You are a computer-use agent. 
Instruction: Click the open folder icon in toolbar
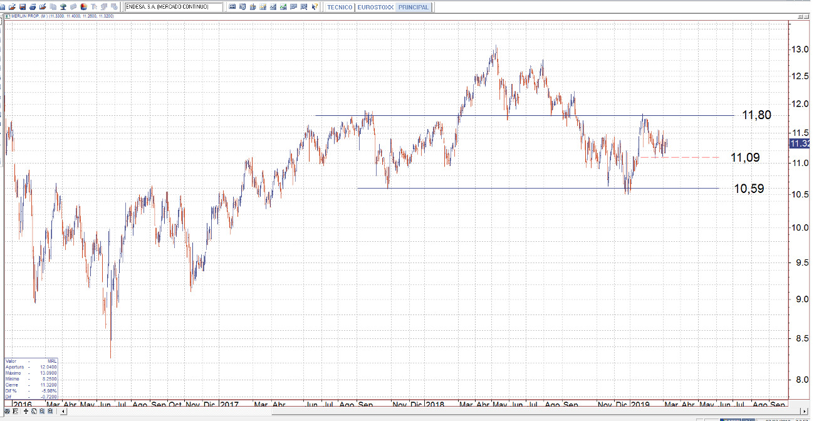pos(12,7)
